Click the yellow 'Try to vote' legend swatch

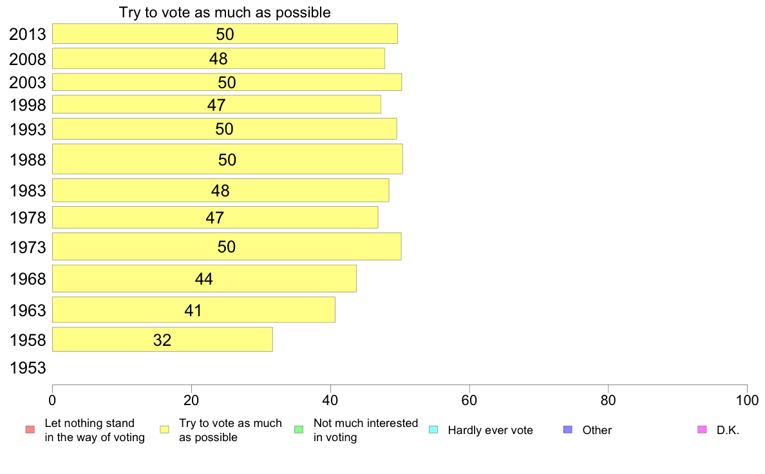pos(164,430)
